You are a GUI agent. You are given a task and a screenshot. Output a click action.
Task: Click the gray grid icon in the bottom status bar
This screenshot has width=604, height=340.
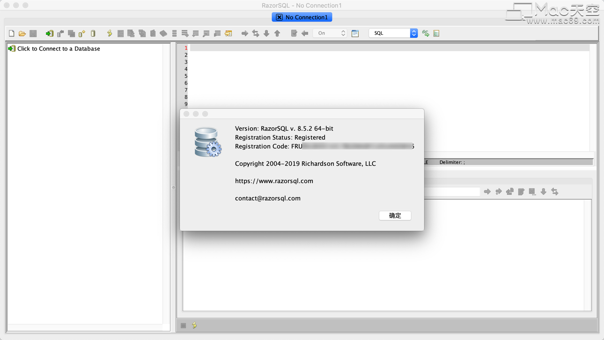[x=184, y=325]
